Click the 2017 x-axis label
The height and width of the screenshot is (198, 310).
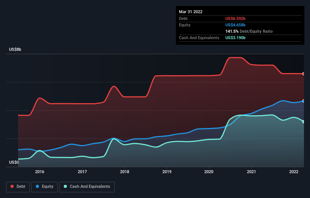(82, 172)
